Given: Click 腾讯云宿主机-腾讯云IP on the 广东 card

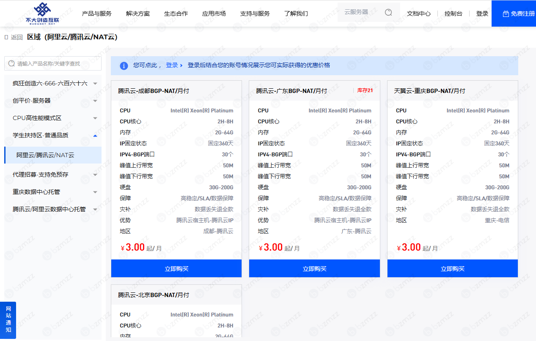Looking at the screenshot, I should 343,221.
